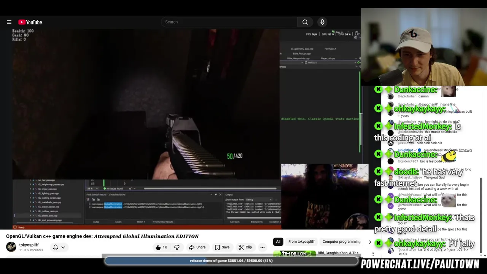
Task: Close the Find Symbol Results panel
Action: [220, 194]
